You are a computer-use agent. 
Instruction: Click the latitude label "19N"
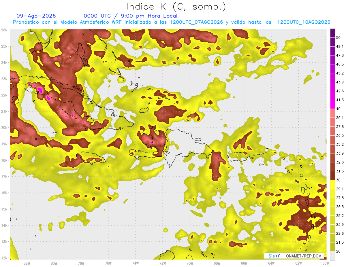coord(4,144)
